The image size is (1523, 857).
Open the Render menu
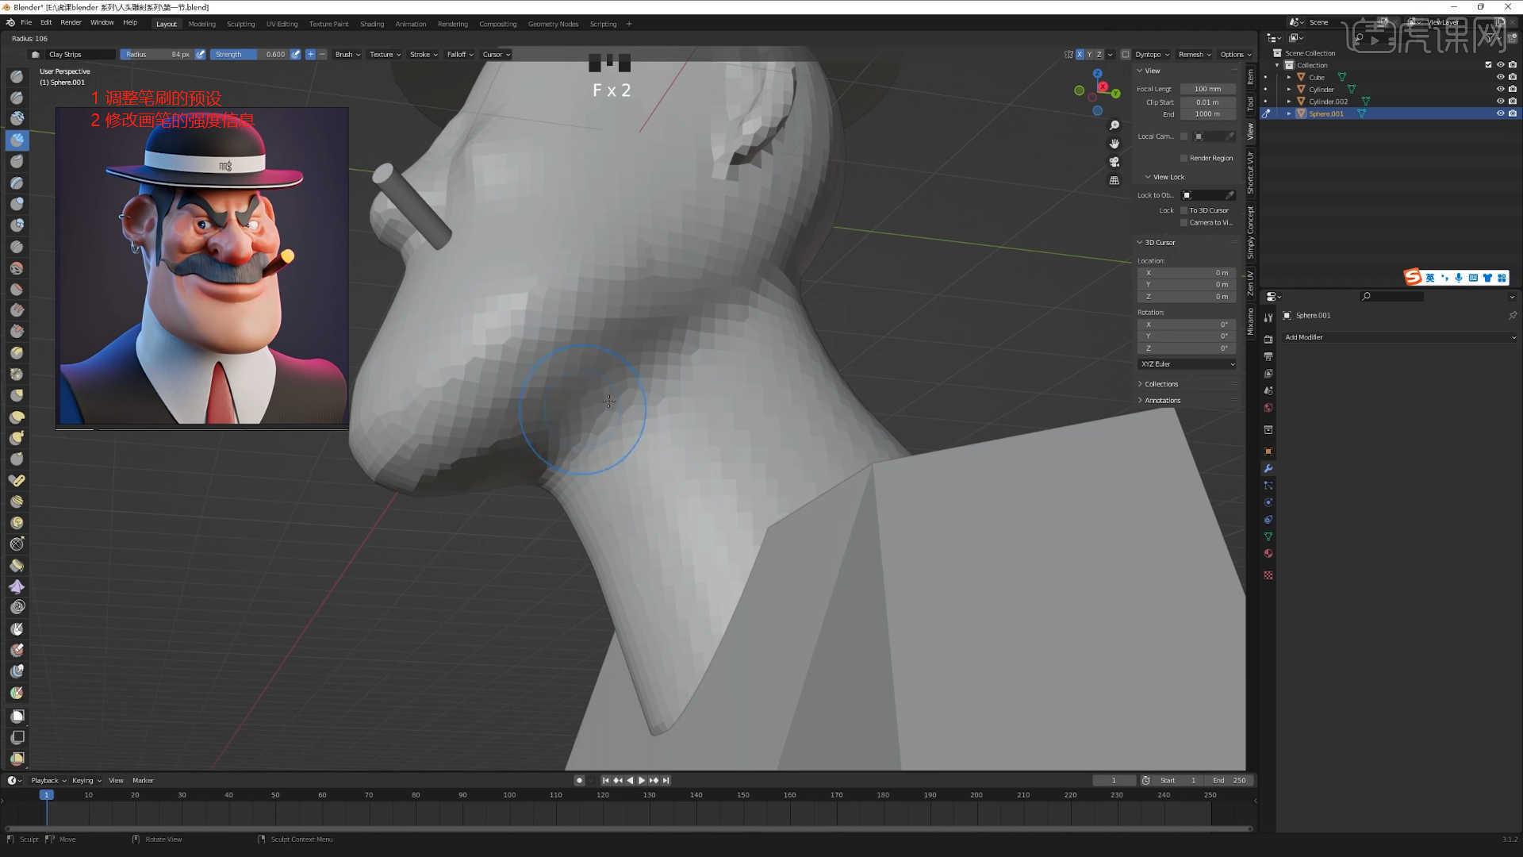(x=71, y=22)
